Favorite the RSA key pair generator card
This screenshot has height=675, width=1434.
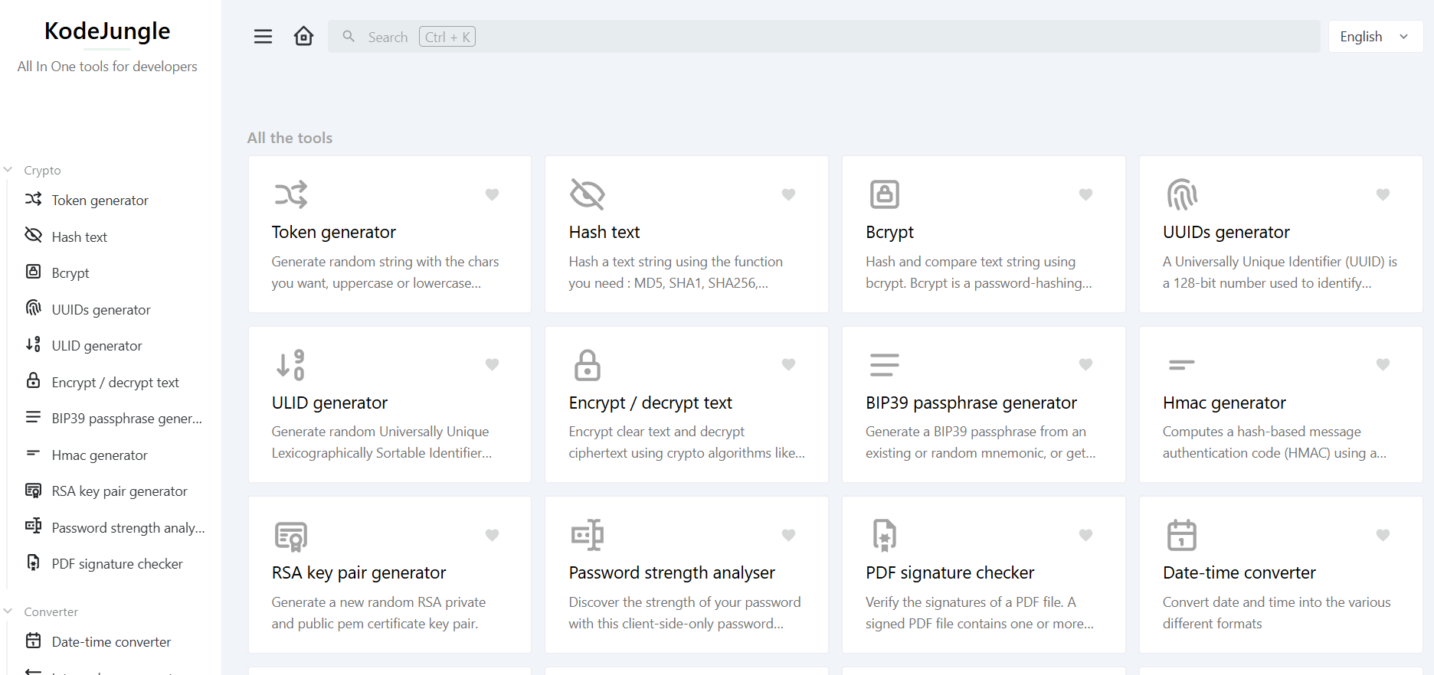point(492,535)
